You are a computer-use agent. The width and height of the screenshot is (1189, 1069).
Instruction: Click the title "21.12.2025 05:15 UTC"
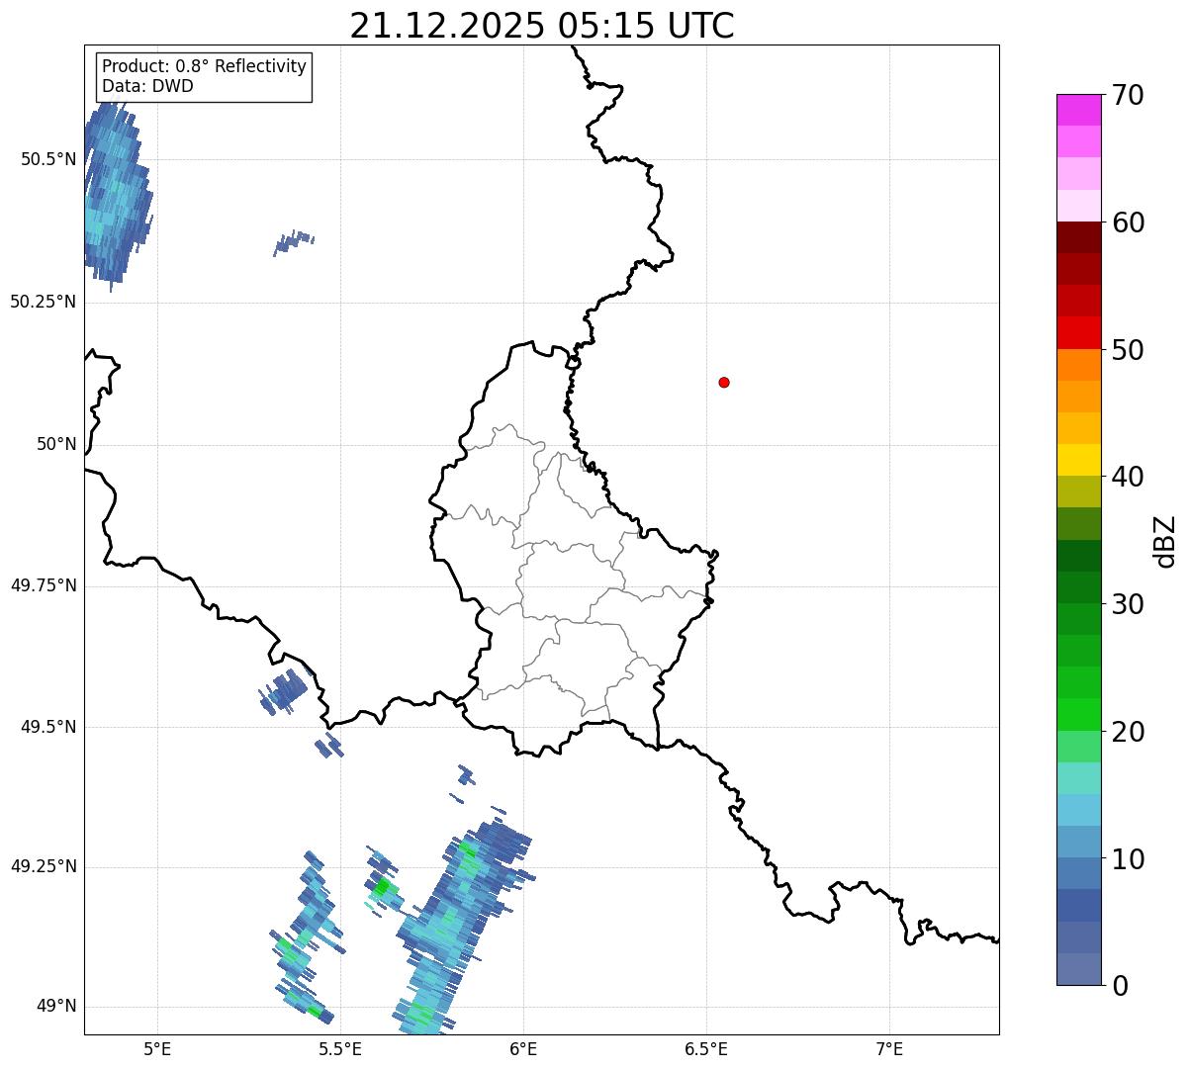tap(542, 26)
